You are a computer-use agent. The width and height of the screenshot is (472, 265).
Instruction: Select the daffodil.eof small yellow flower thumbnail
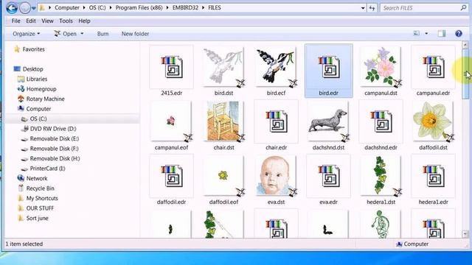(x=223, y=177)
